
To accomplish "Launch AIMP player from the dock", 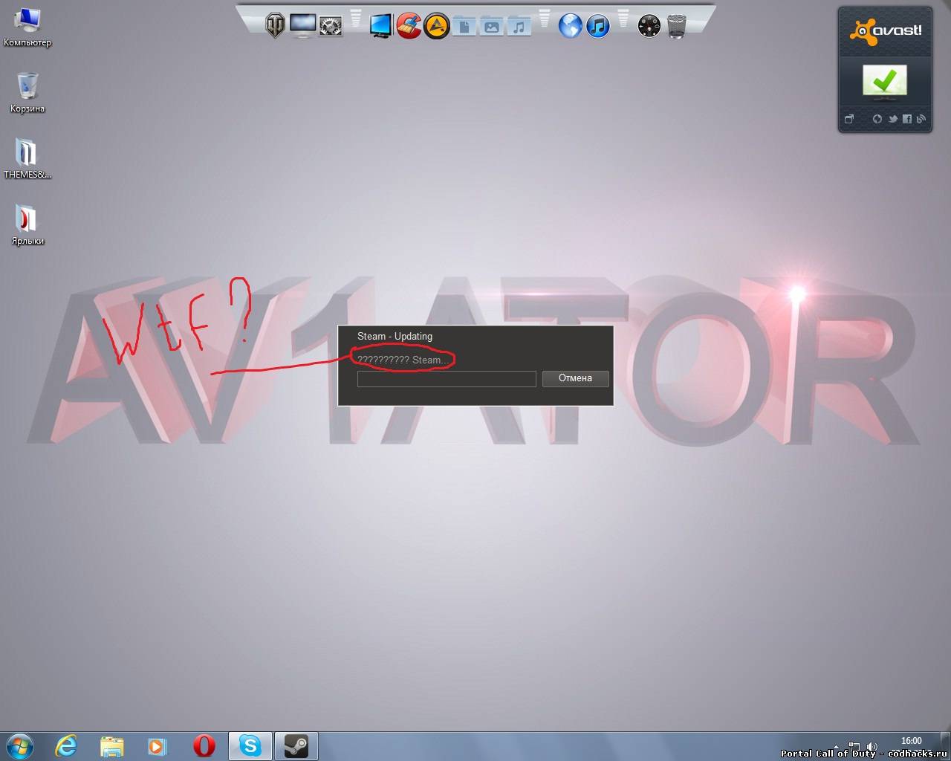I will [437, 27].
